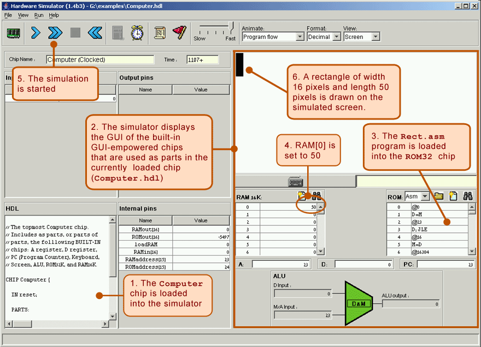The width and height of the screenshot is (481, 347).
Task: Open the File menu
Action: pyautogui.click(x=8, y=15)
